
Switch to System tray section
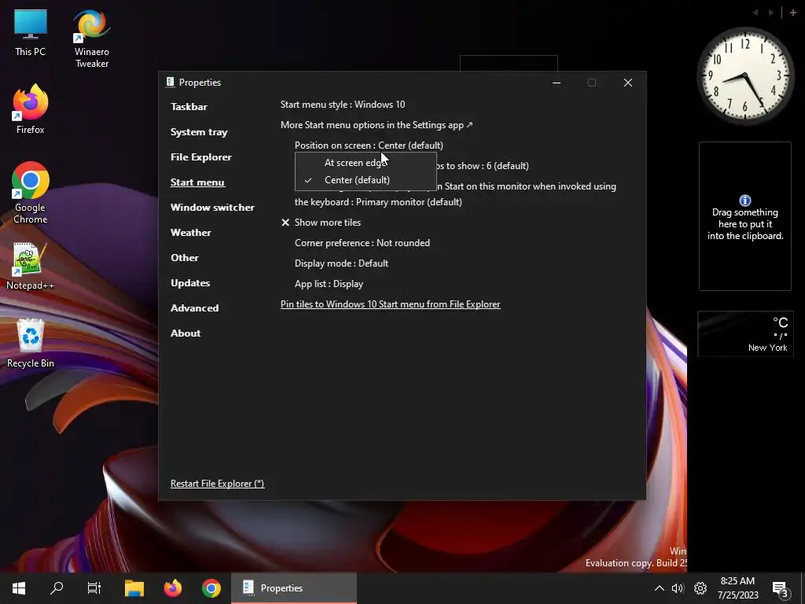point(199,132)
